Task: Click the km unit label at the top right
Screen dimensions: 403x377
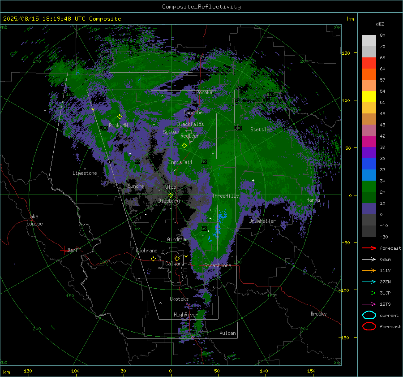Action: pyautogui.click(x=350, y=19)
